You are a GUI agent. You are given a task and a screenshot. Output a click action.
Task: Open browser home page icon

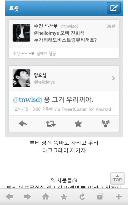(46, 197)
